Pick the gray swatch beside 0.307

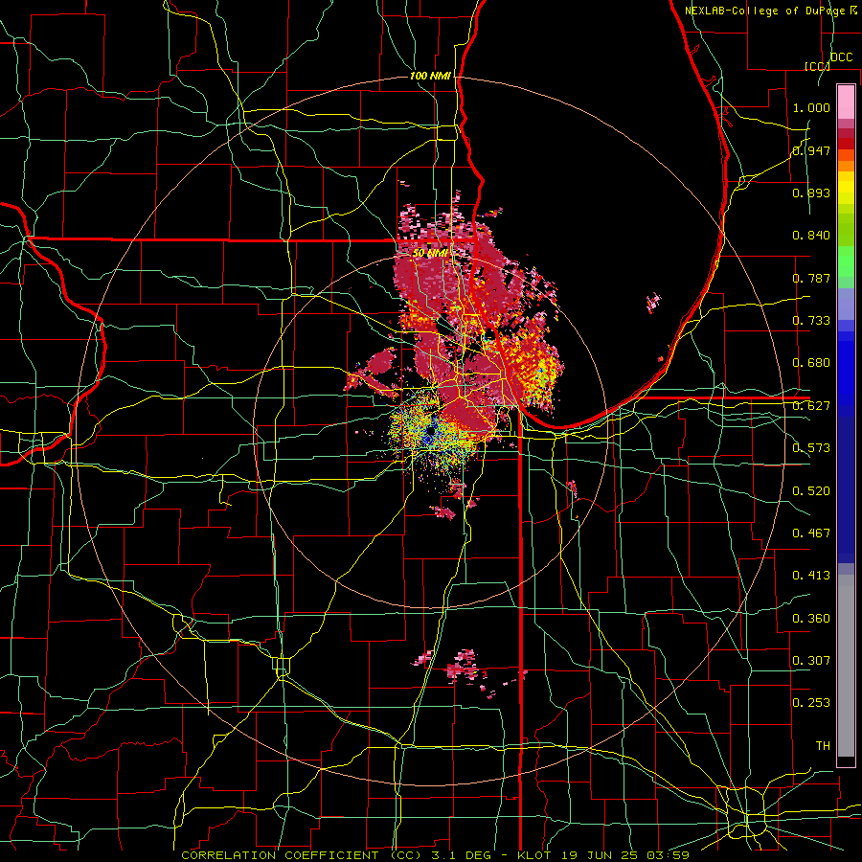click(x=846, y=666)
